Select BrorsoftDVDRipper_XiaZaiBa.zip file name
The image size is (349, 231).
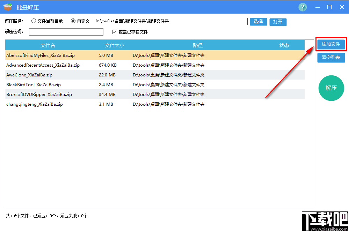39,95
